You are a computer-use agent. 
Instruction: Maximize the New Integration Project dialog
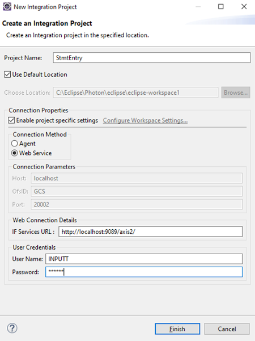click(x=220, y=6)
